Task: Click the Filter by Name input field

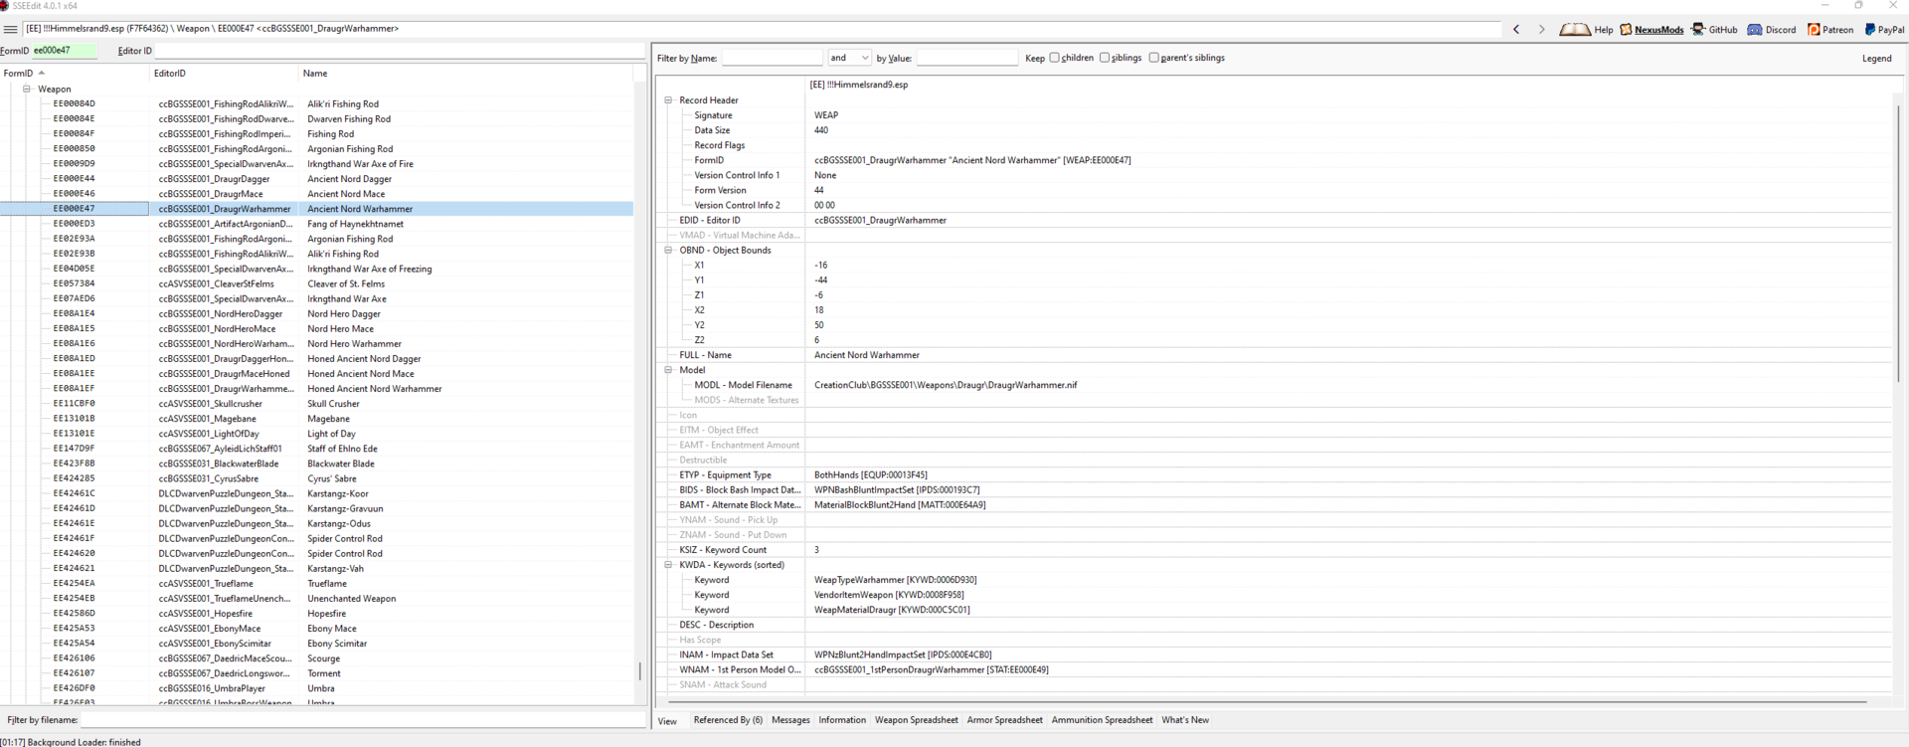Action: coord(772,59)
